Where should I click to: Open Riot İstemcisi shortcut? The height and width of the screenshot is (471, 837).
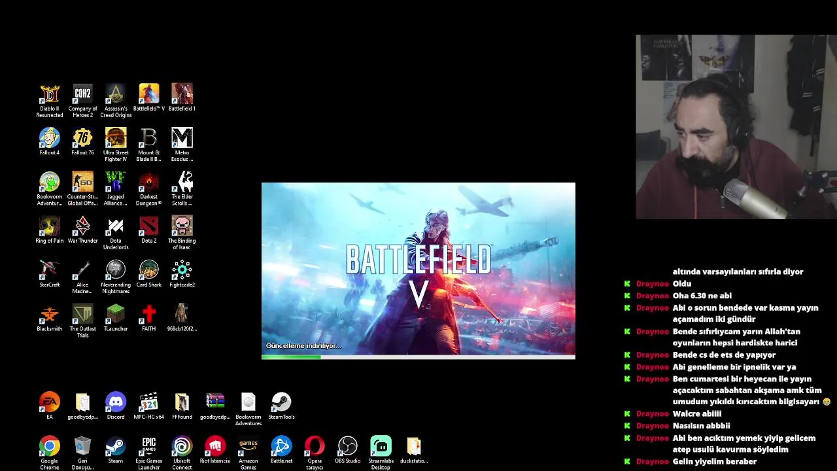[x=215, y=449]
